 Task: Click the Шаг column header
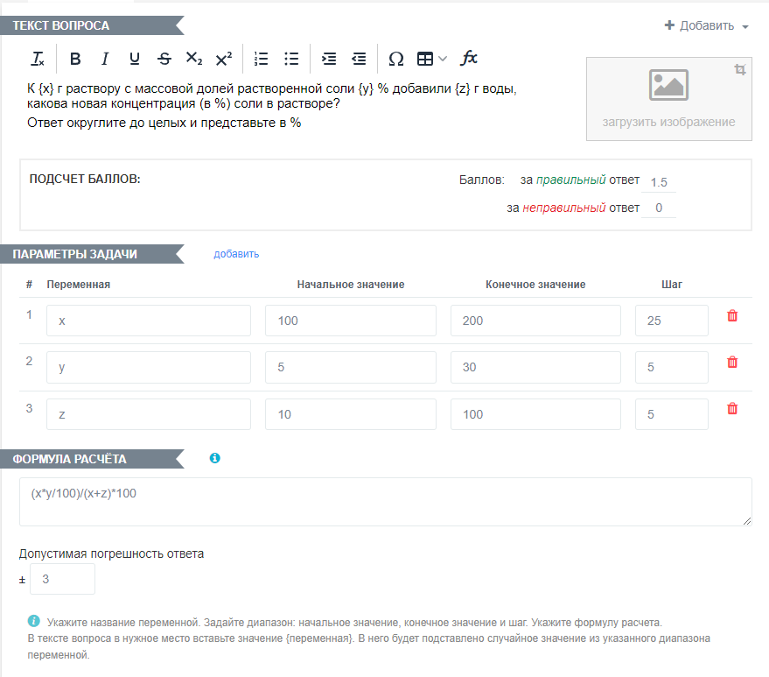point(672,285)
